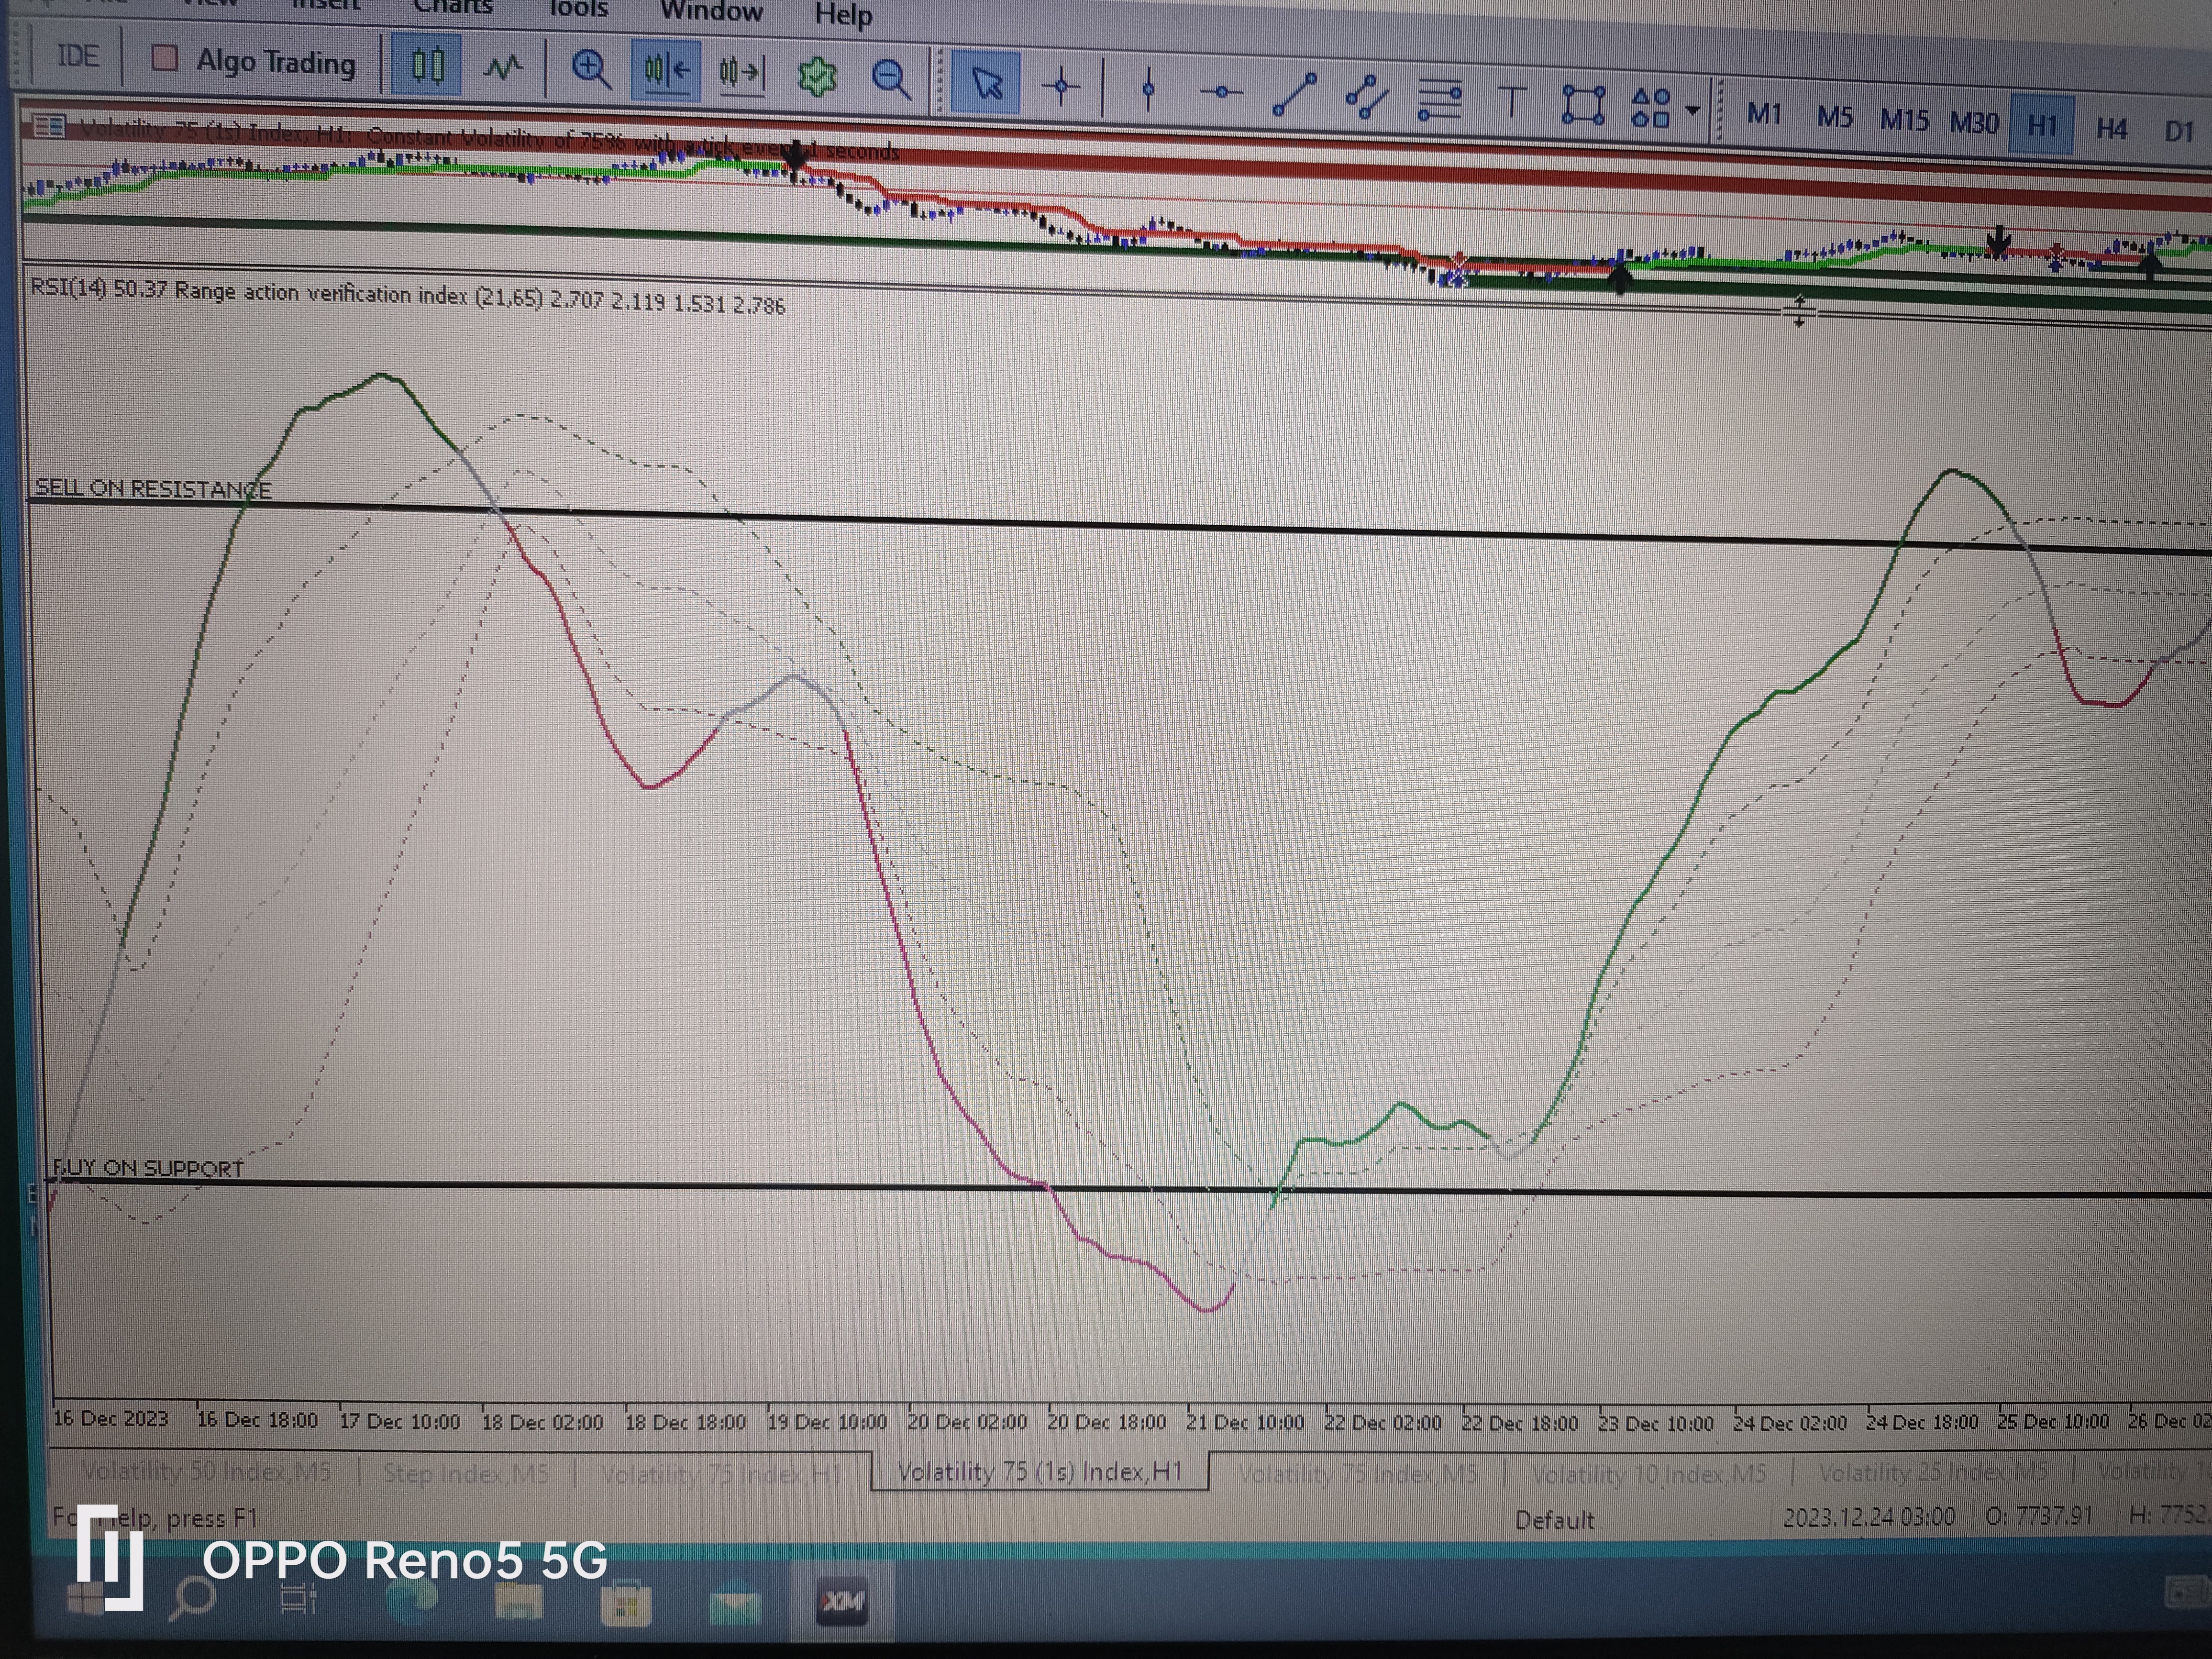Open the Window menu
The image size is (2212, 1659).
[711, 12]
